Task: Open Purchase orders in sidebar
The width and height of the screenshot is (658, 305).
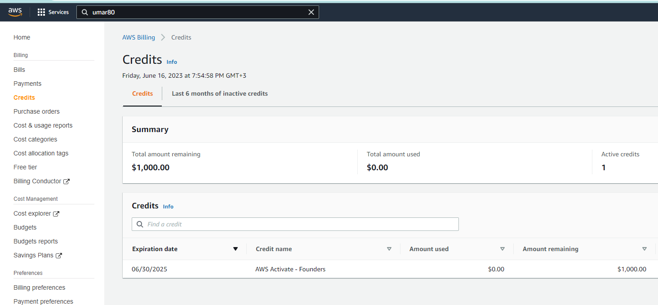Action: click(x=36, y=111)
